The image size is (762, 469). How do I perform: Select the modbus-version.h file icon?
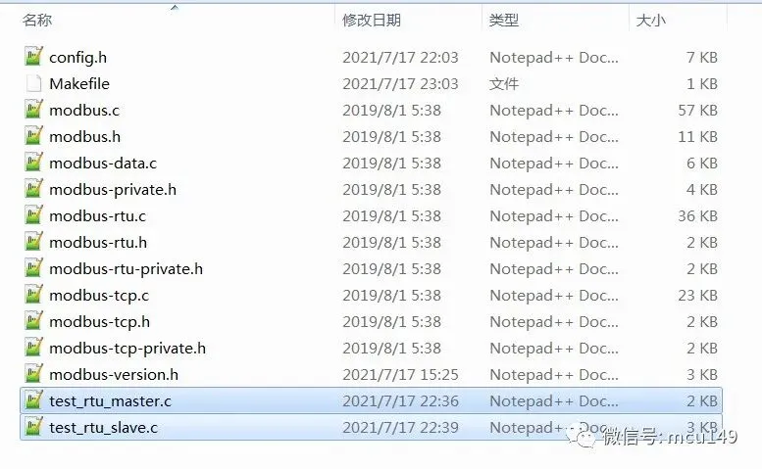point(33,373)
